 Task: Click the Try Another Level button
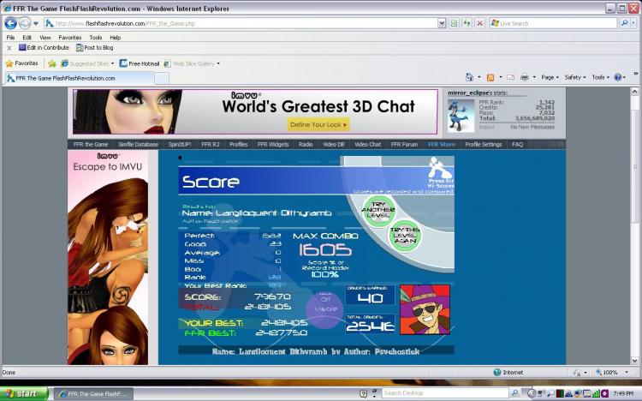pyautogui.click(x=378, y=210)
